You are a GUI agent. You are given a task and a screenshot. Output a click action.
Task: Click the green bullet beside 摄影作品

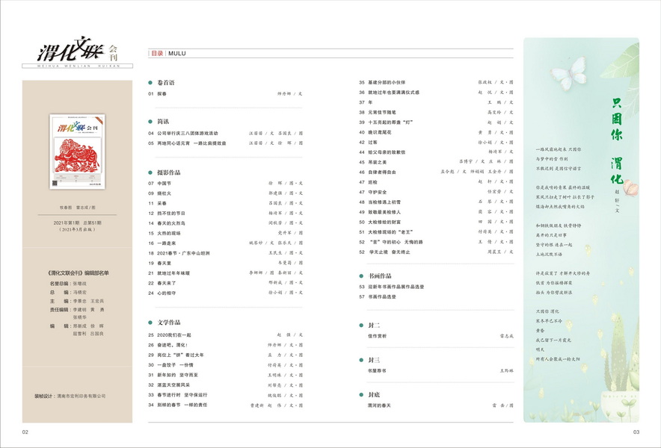pyautogui.click(x=151, y=172)
